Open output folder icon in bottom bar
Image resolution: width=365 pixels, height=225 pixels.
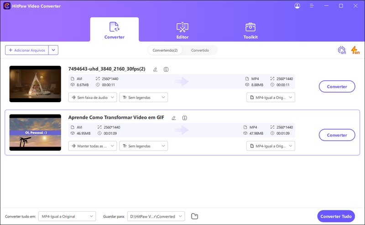point(194,216)
